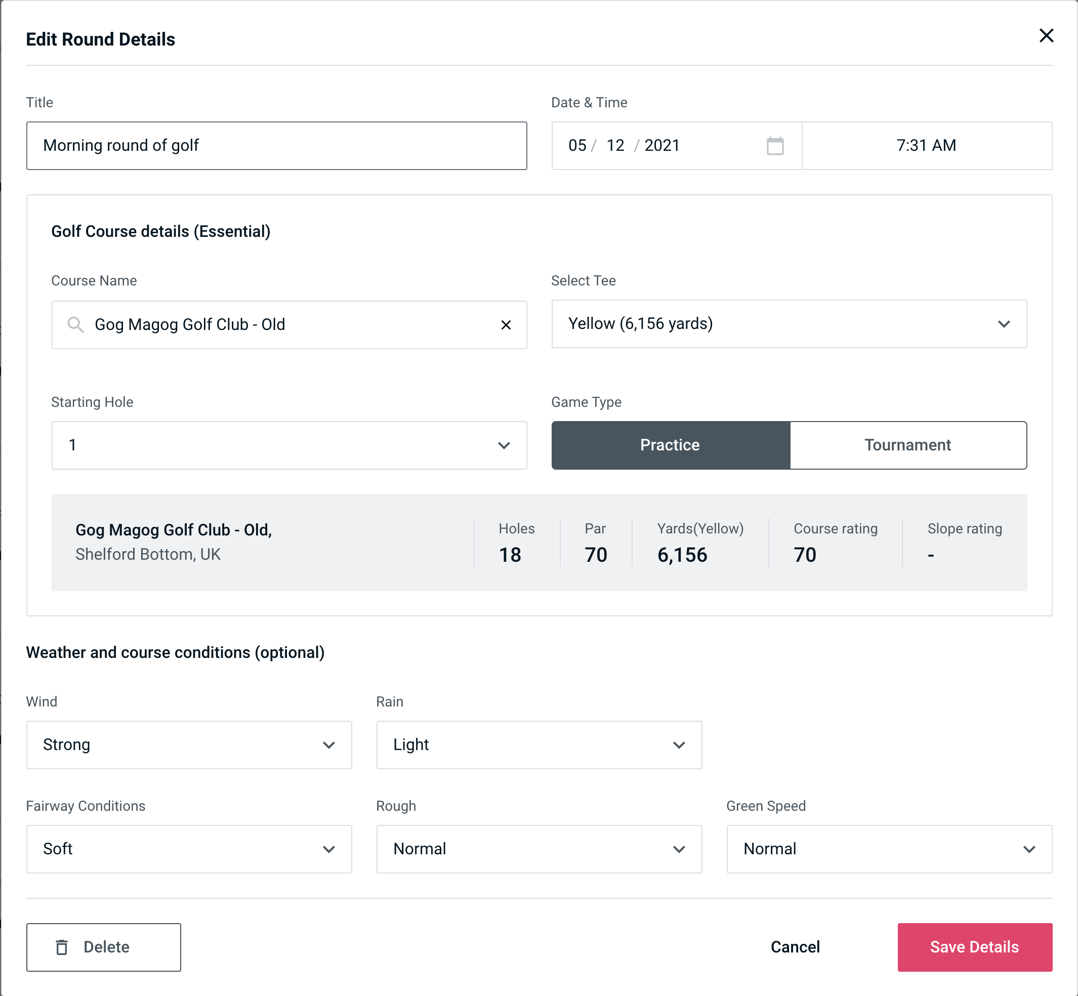Screen dimensions: 1078x996
Task: Click the Save Details button
Action: pyautogui.click(x=974, y=947)
